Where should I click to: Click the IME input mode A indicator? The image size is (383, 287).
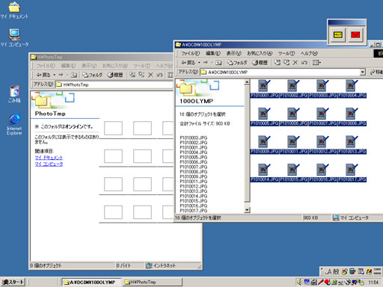(x=329, y=271)
